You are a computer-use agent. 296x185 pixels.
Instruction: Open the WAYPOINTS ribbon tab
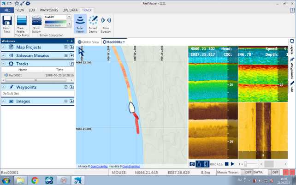click(48, 9)
